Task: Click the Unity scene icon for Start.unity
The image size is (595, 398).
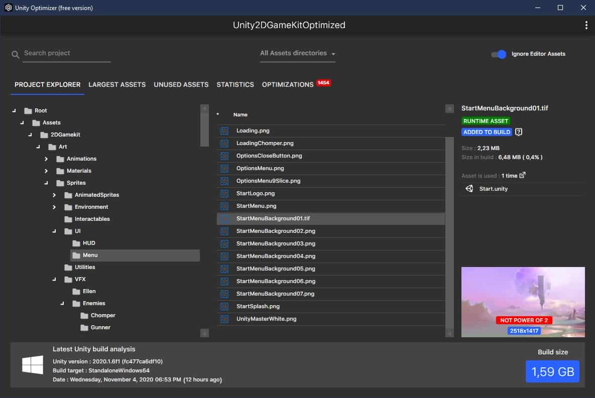Action: (x=469, y=189)
